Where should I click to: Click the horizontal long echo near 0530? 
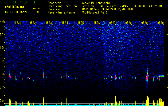tap(161, 76)
